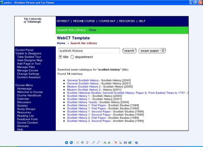Click Manage Files in the sidebar
203x147 pixels.
click(x=26, y=67)
